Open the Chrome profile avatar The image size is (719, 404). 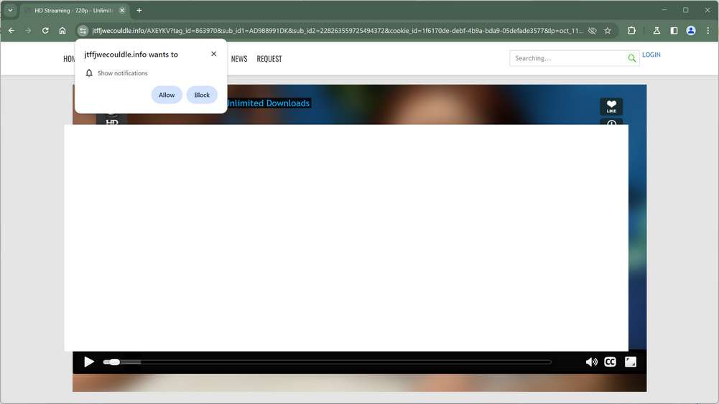pyautogui.click(x=690, y=31)
